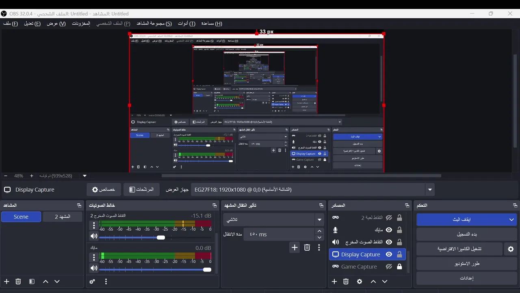The height and width of the screenshot is (293, 520).
Task: Toggle lock on مايك source
Action: [399, 230]
